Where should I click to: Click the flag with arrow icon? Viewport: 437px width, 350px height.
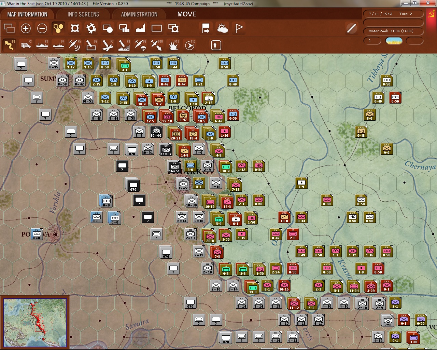coord(206,28)
